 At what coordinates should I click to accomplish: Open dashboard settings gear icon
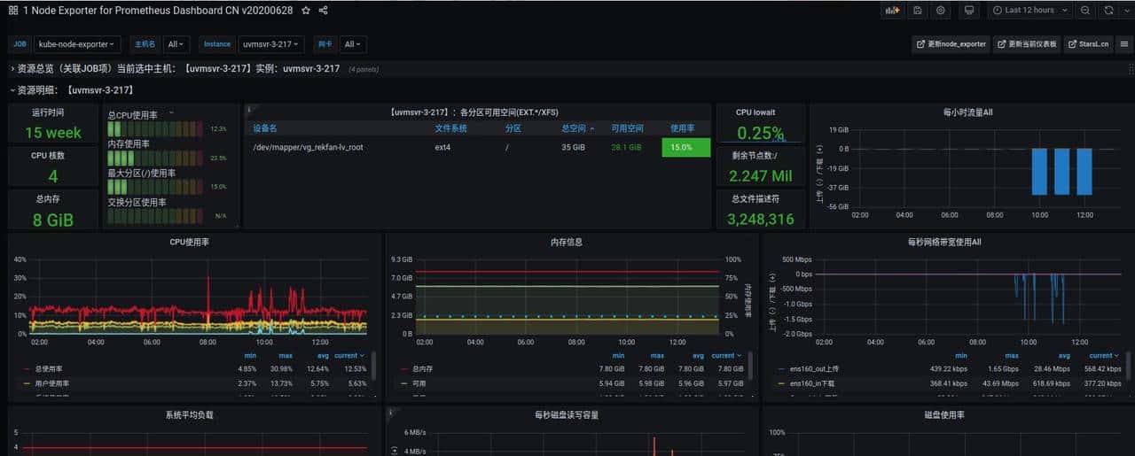coord(941,11)
